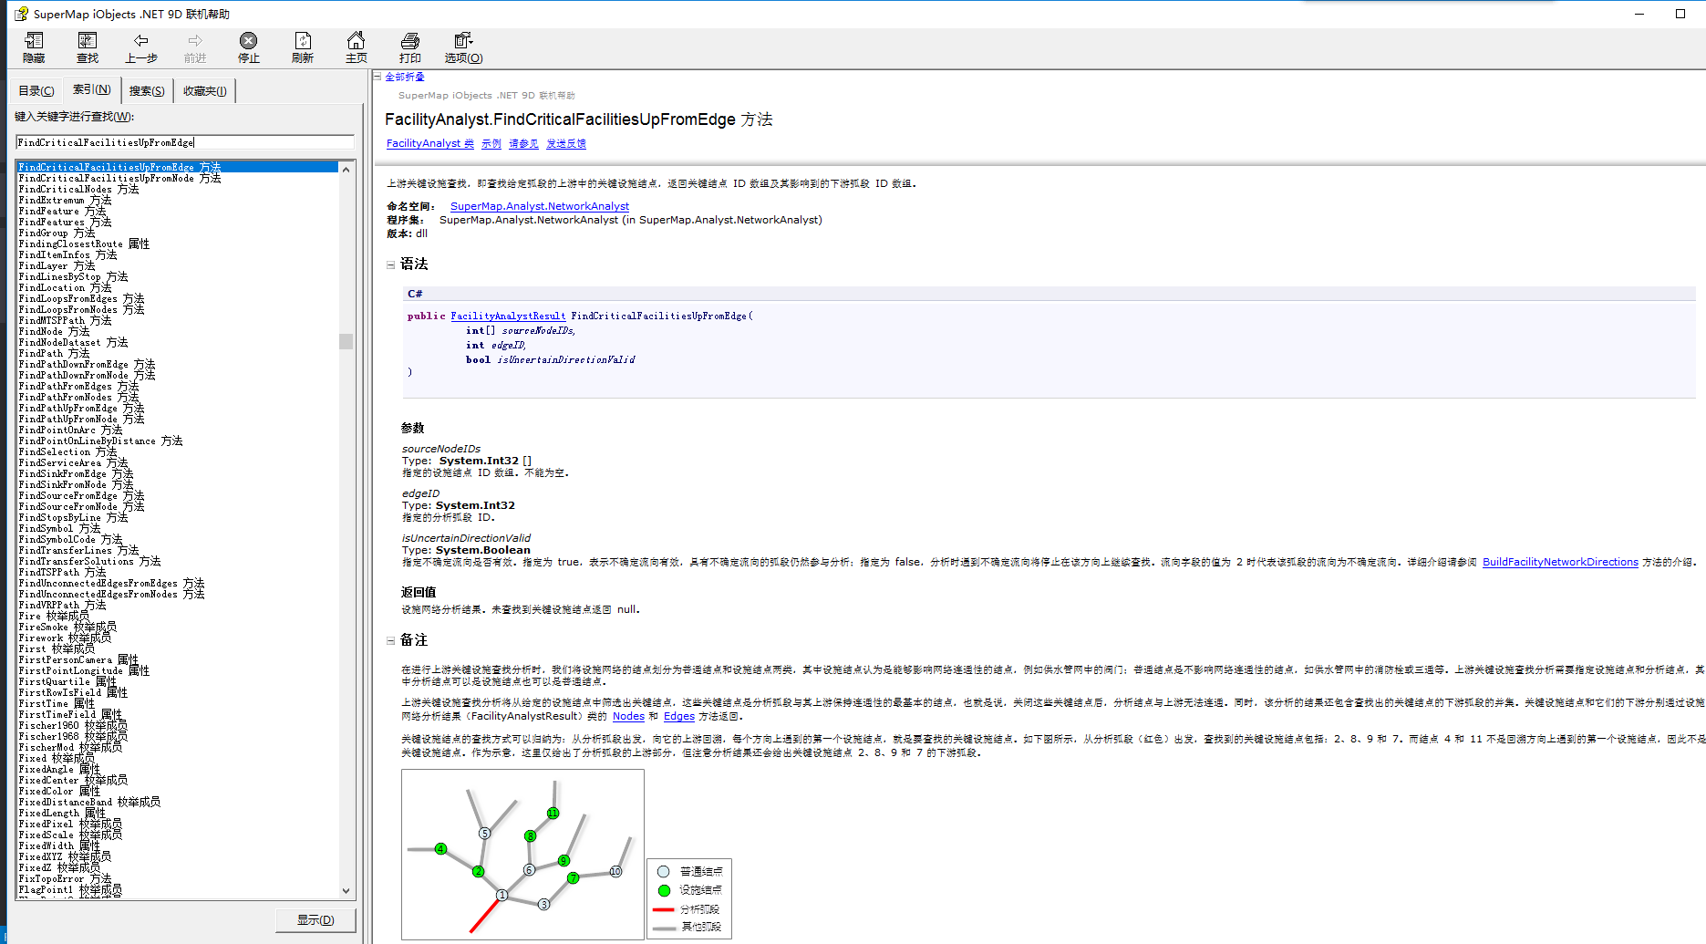
Task: Click the diagram legend image
Action: [x=689, y=898]
